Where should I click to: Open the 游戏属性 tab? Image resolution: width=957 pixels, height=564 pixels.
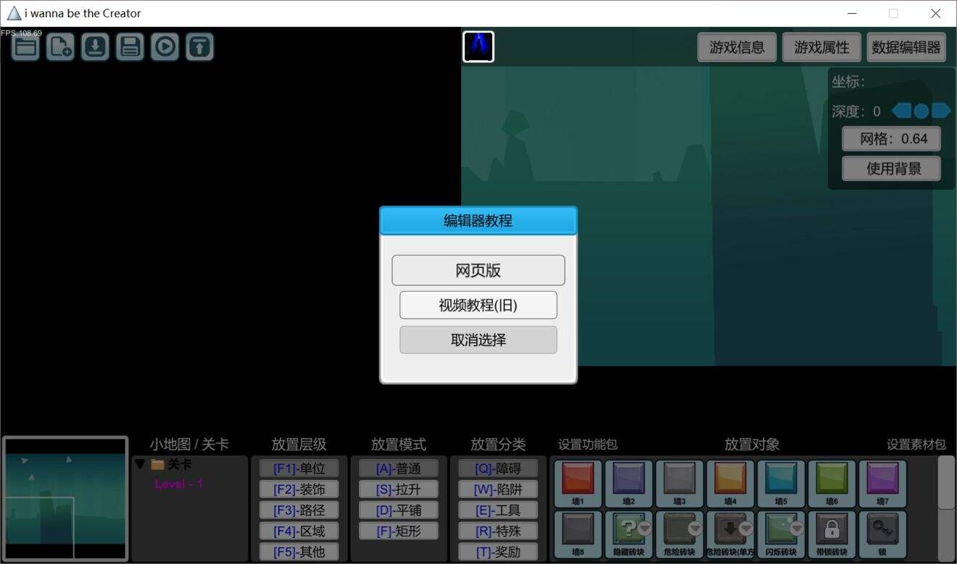[x=821, y=47]
